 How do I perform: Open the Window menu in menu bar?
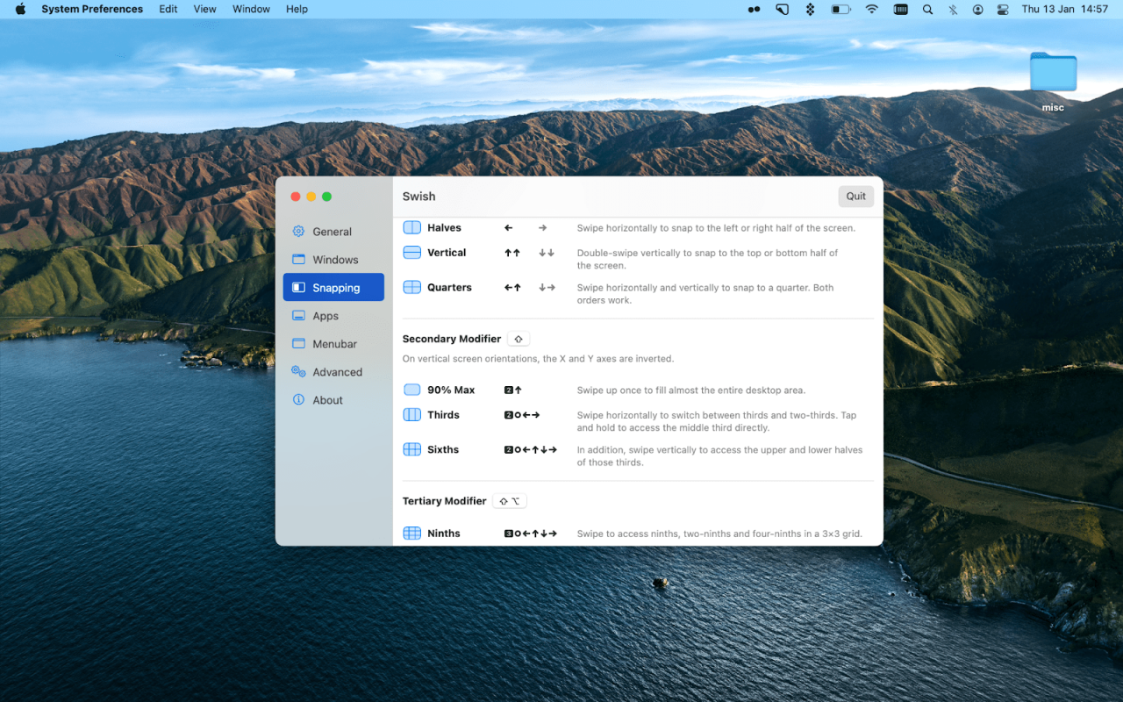click(x=251, y=9)
